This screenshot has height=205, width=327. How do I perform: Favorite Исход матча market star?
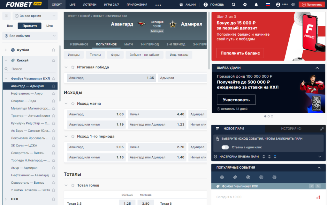[x=73, y=103]
